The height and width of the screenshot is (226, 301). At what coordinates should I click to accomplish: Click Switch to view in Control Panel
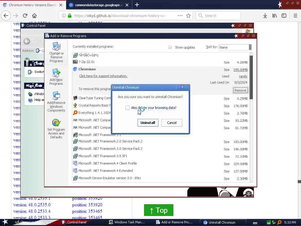[36, 72]
